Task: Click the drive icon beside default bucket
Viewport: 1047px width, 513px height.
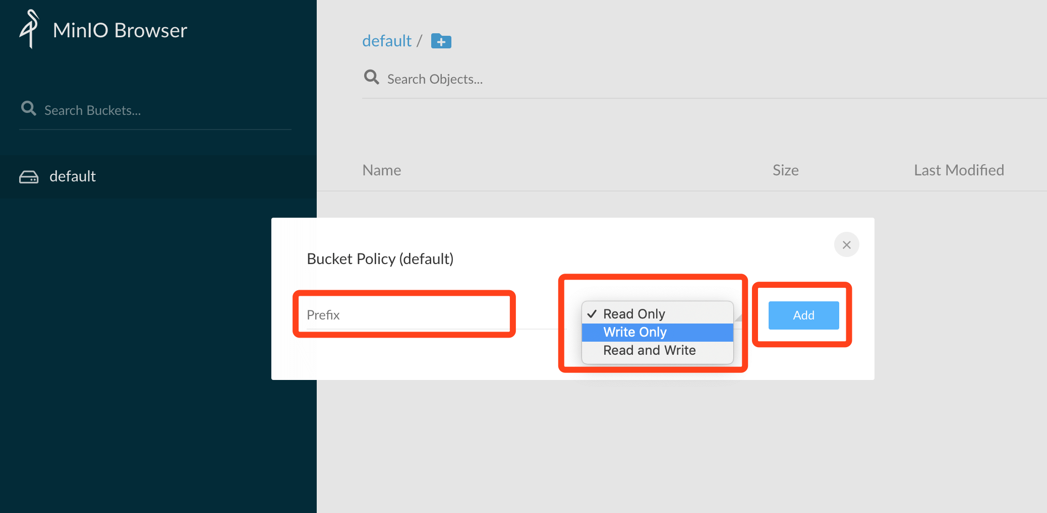Action: click(x=29, y=177)
